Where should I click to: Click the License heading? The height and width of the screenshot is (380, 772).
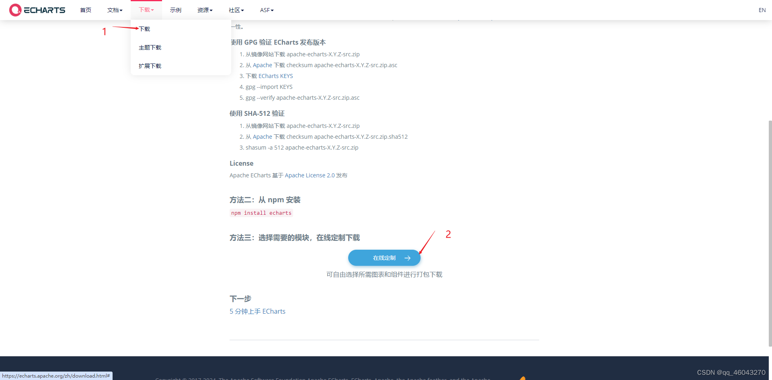[x=241, y=163]
